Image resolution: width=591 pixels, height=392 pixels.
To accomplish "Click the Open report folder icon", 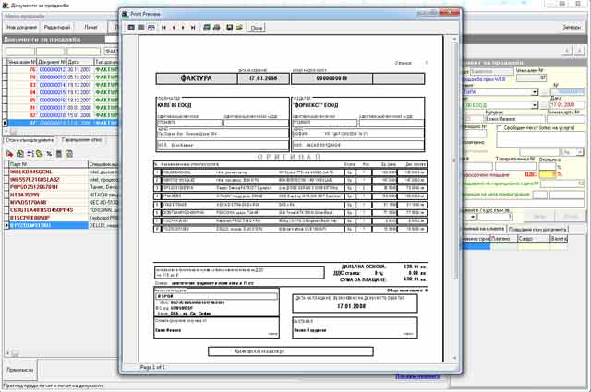I will [239, 29].
